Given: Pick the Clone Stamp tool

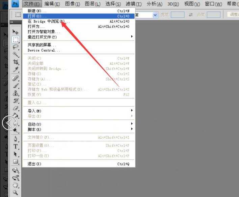Looking at the screenshot, I should tap(16, 93).
